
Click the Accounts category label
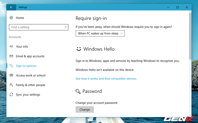click(15, 37)
